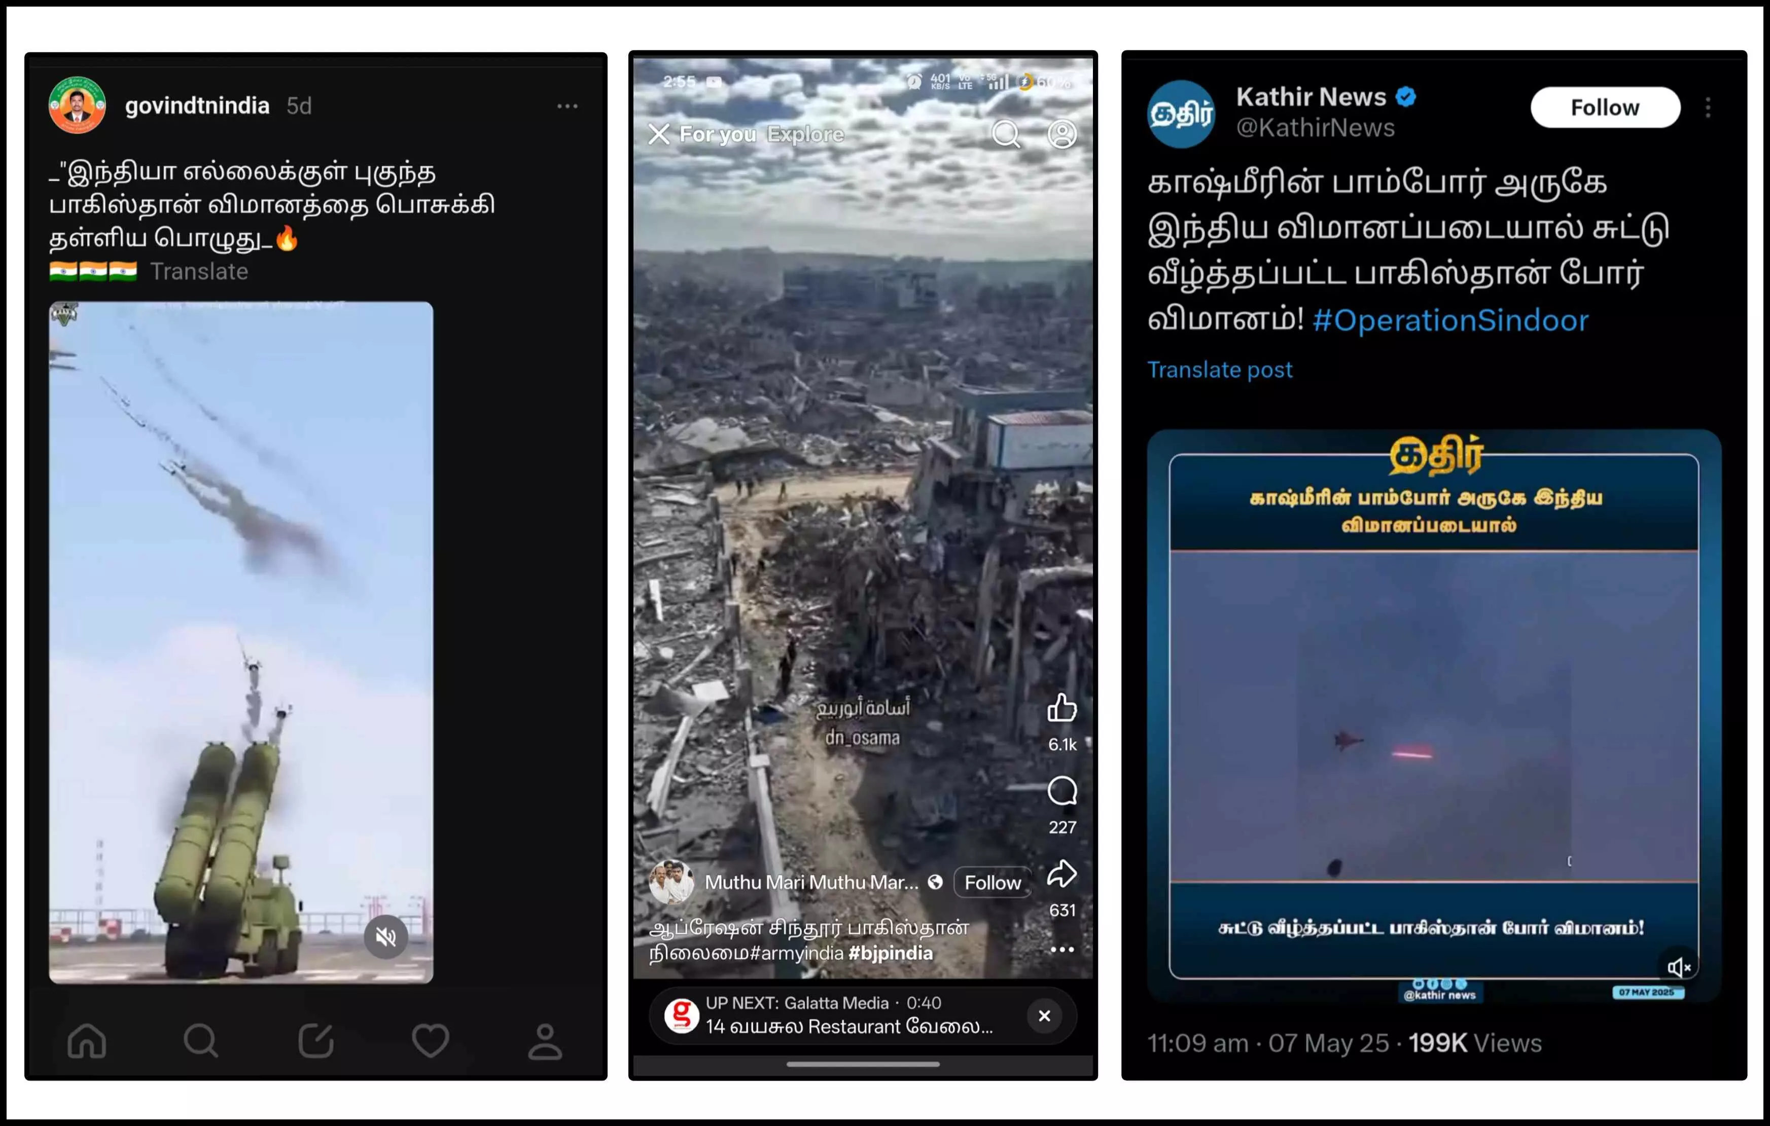Screen dimensions: 1770x1126
Task: Tap the compose new post icon
Action: click(x=316, y=1041)
